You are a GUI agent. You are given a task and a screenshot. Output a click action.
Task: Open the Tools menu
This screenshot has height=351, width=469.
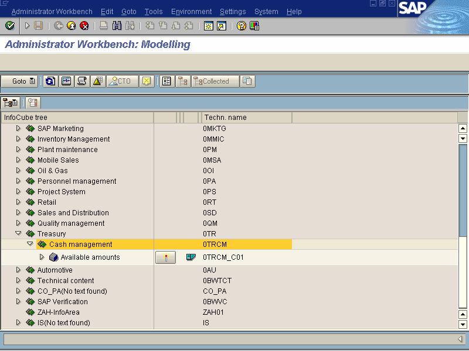coord(154,12)
